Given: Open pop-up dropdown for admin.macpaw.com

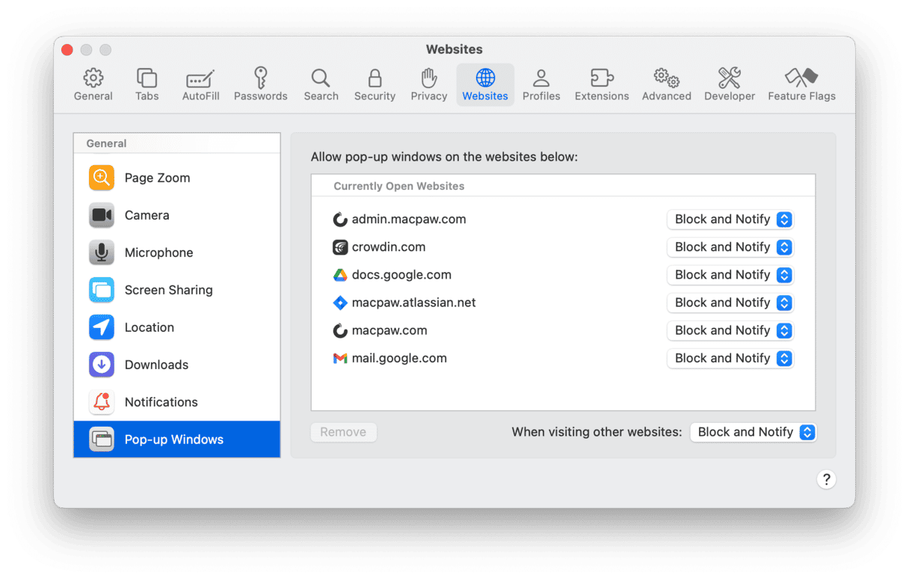Looking at the screenshot, I should (730, 220).
